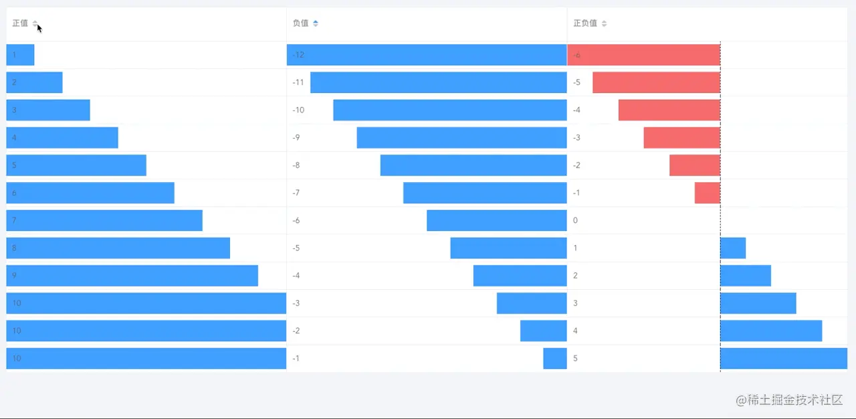Screen dimensions: 856x419
Task: Select the red bar in the -6 row
Action: 643,55
